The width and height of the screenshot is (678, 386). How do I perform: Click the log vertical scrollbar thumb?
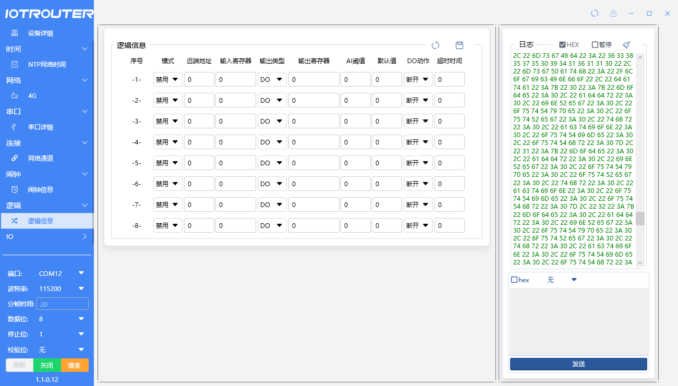click(640, 219)
